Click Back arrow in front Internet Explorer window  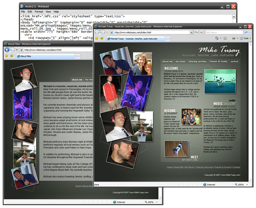tap(97, 32)
